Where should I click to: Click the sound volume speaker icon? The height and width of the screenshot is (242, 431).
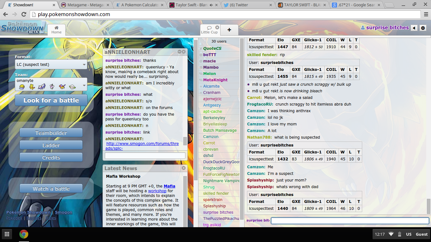pos(414,28)
